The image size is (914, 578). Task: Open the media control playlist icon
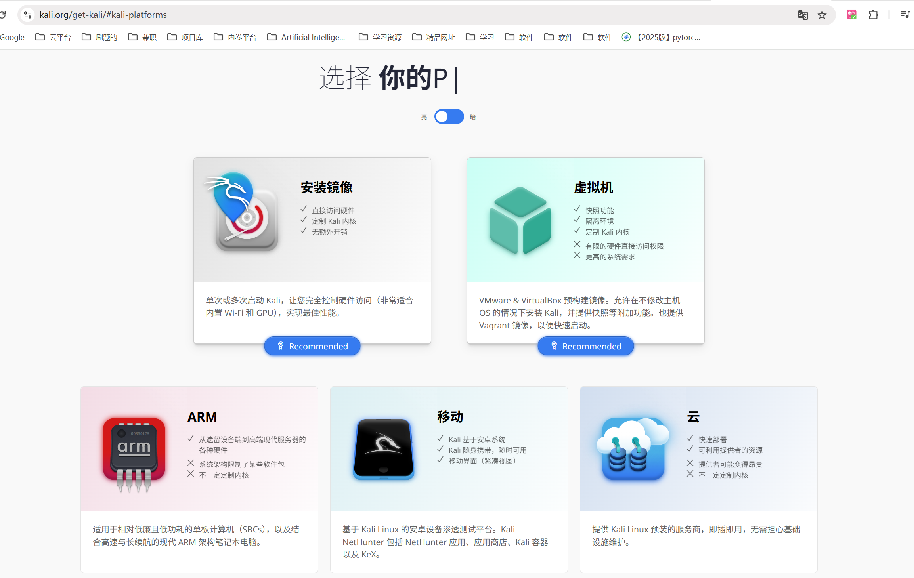click(x=905, y=15)
